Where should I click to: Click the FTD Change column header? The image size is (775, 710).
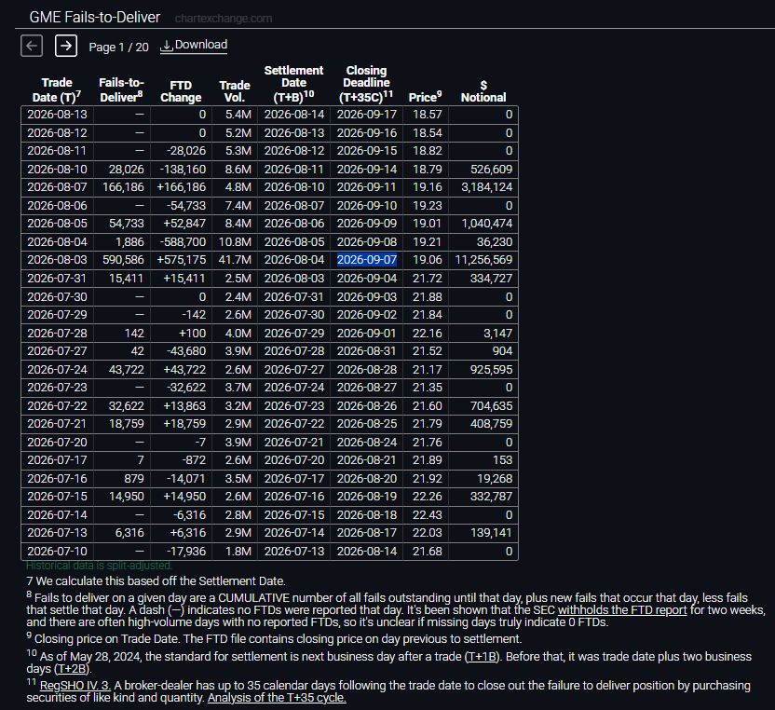coord(181,91)
